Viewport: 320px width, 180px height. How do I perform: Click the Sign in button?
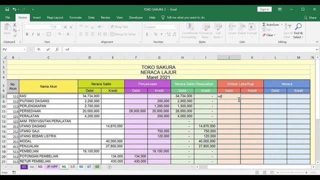[x=264, y=9]
